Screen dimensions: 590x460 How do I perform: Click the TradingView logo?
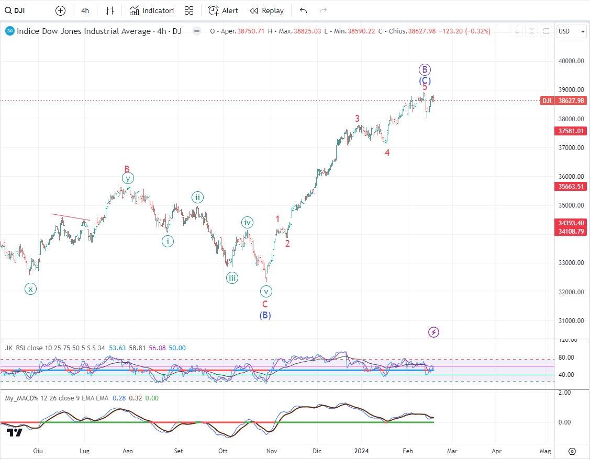tap(15, 433)
